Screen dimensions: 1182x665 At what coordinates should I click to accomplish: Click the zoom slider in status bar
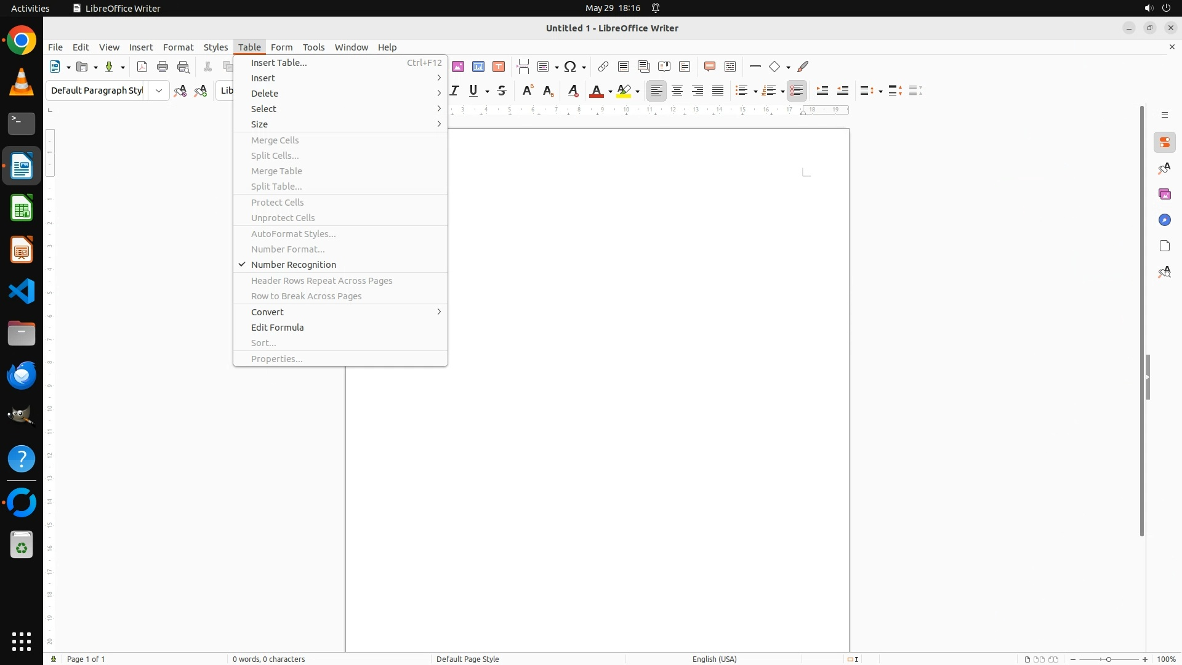point(1109,659)
